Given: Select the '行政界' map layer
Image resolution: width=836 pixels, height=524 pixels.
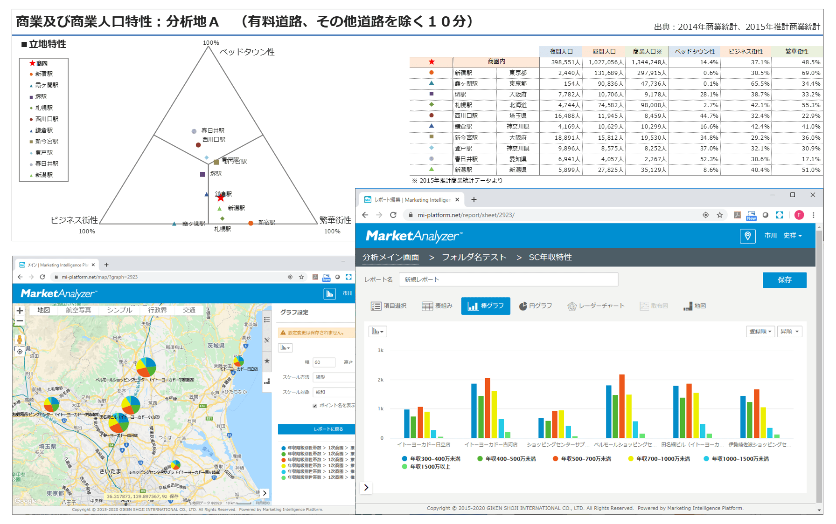Looking at the screenshot, I should 158,310.
